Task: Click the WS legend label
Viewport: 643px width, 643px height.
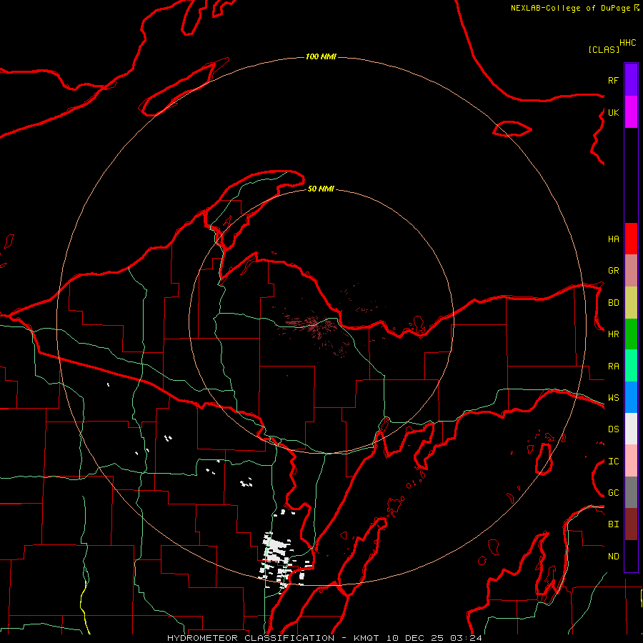Action: [x=613, y=397]
